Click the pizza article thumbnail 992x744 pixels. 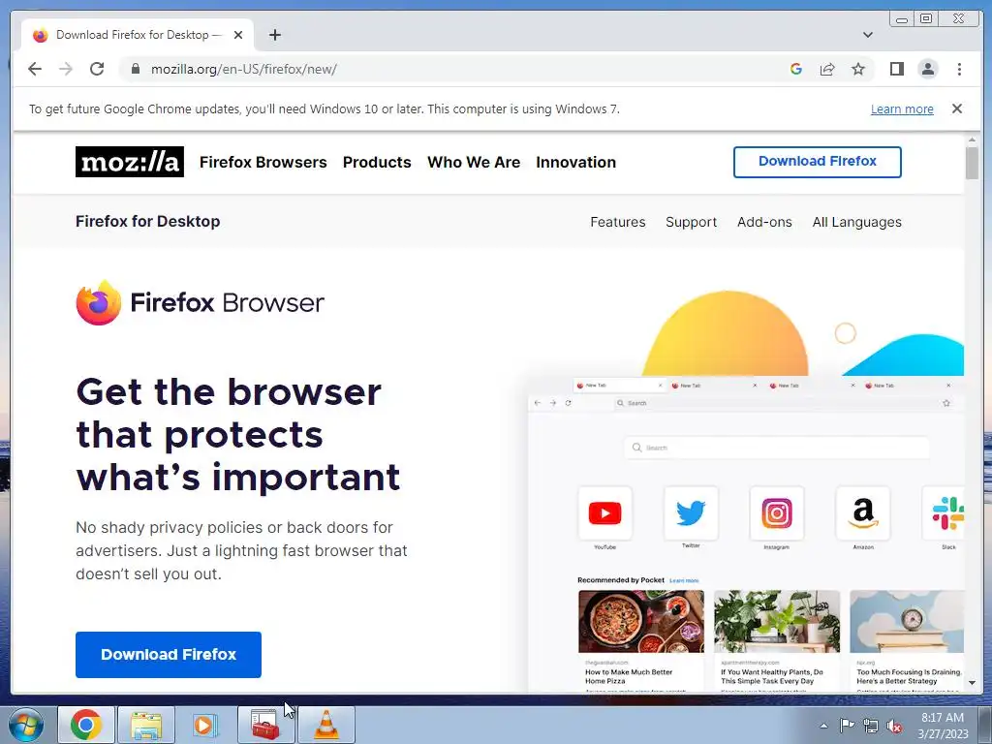[x=641, y=621]
